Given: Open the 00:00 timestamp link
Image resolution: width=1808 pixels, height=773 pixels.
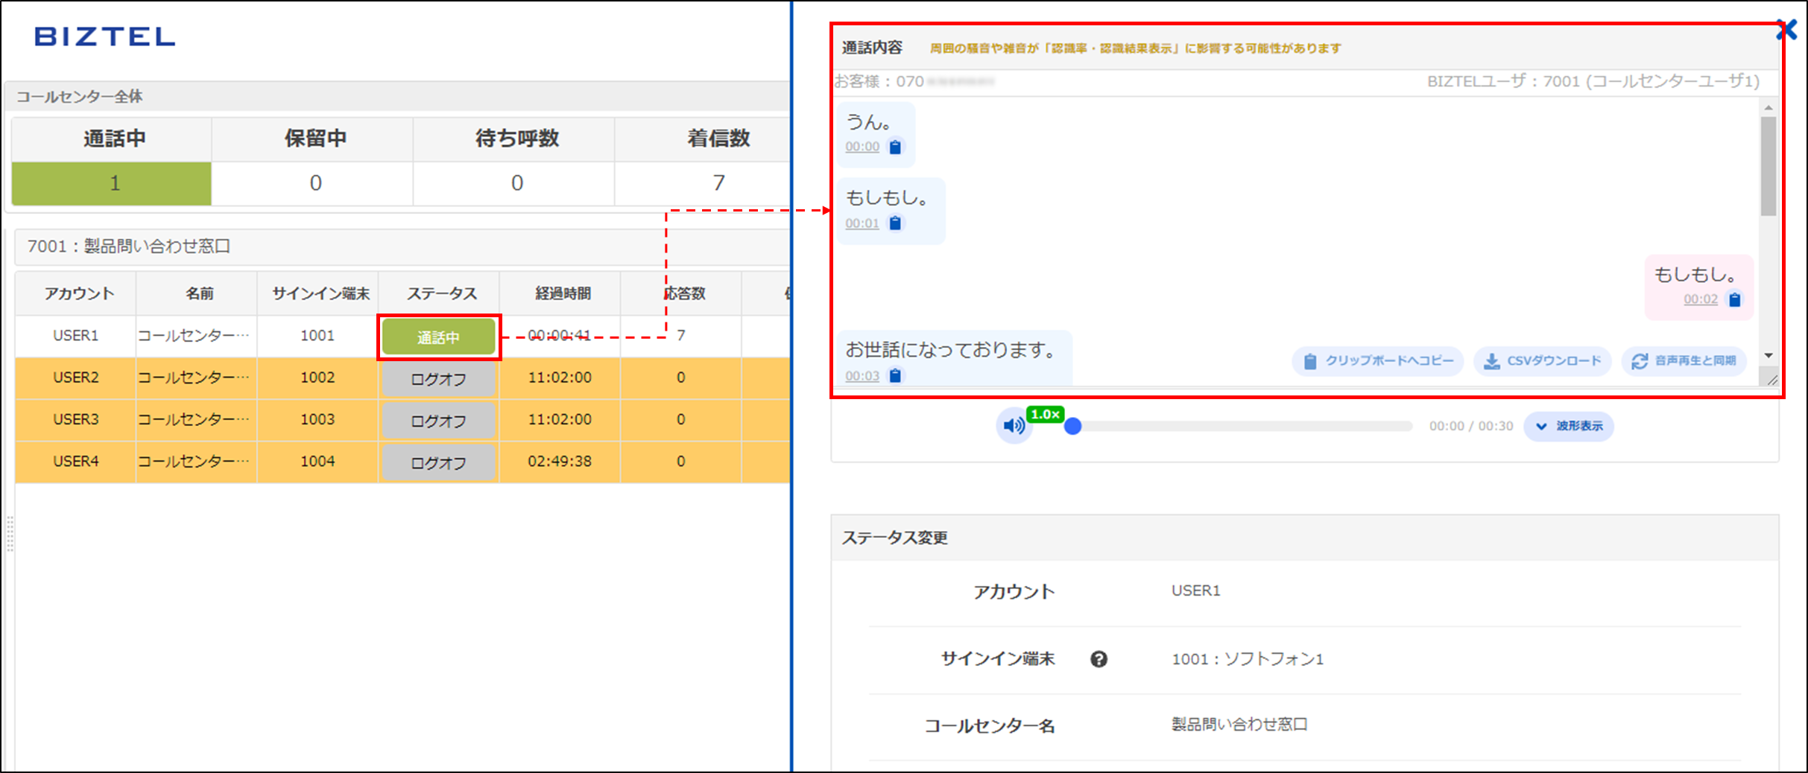Looking at the screenshot, I should (x=863, y=147).
